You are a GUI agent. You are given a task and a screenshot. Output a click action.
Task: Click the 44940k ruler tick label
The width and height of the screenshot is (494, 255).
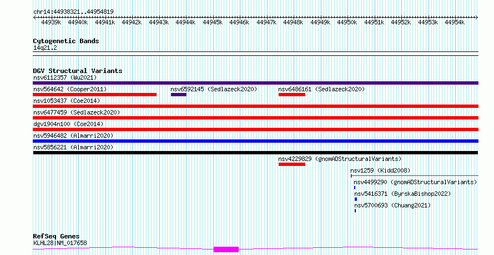78,22
